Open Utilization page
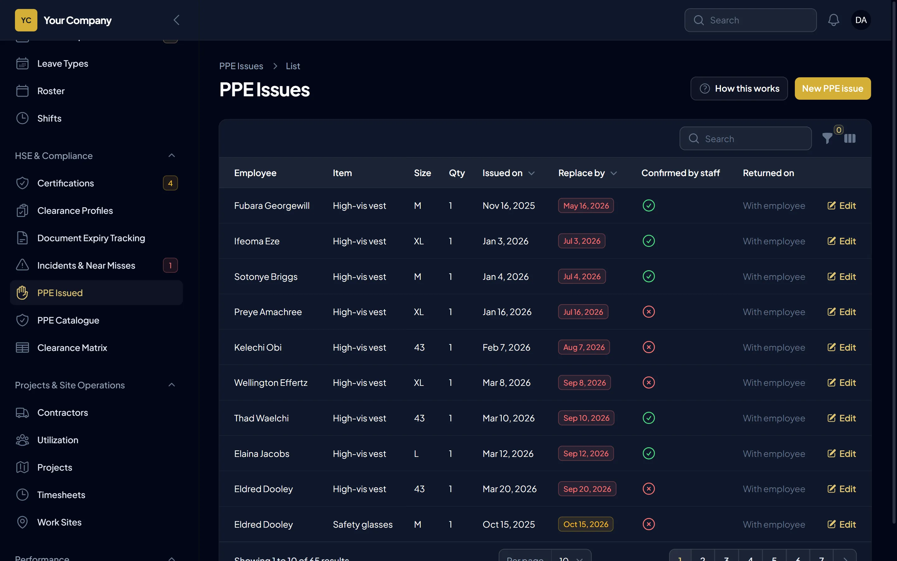Image resolution: width=897 pixels, height=561 pixels. coord(96,440)
